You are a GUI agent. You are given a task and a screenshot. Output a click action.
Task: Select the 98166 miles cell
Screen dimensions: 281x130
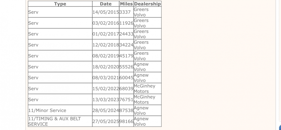pyautogui.click(x=126, y=121)
